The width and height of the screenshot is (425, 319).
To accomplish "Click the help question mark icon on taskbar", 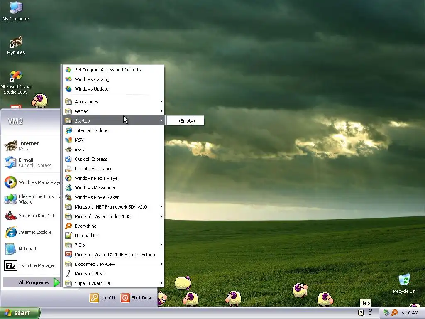I will 361,313.
